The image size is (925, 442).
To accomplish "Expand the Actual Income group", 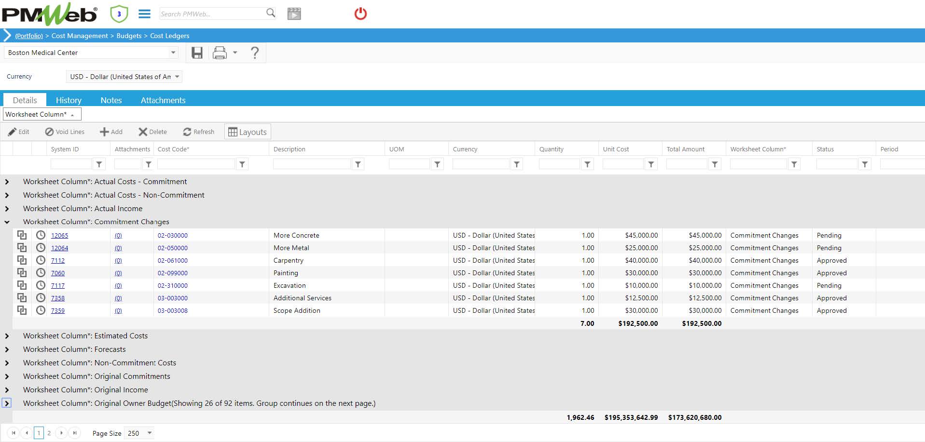I will [7, 209].
